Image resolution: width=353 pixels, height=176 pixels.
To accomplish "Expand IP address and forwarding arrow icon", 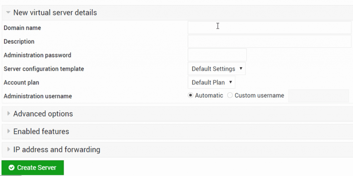I will click(9, 149).
